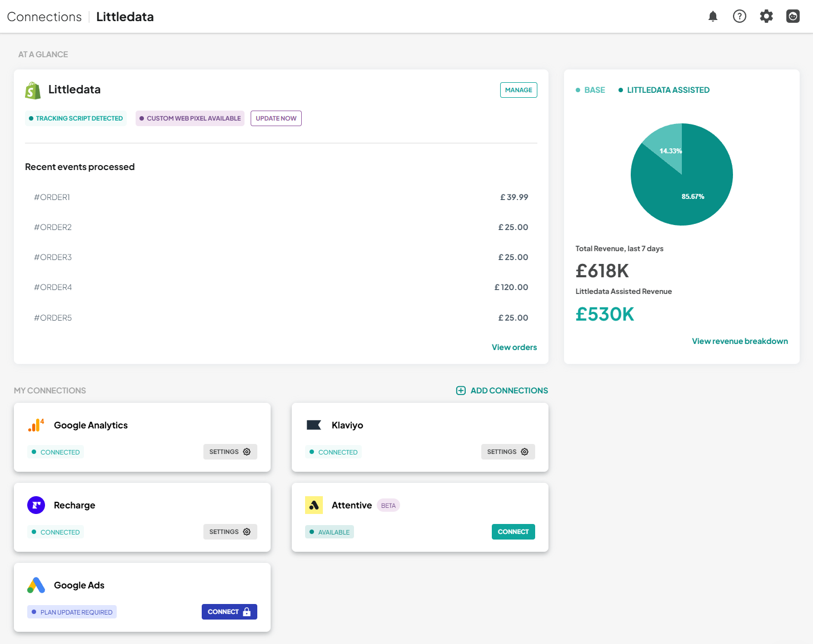Select the #ORDER3 row
Screen dimensions: 813x644
[281, 257]
